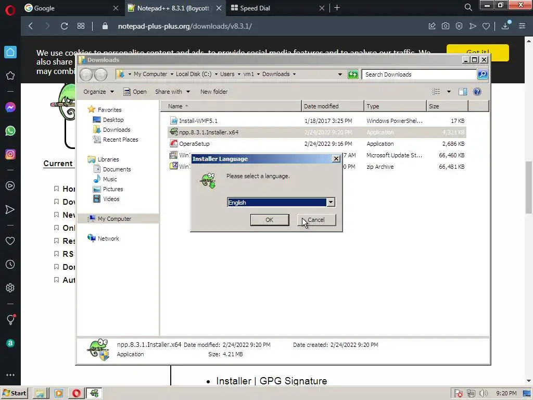Open the Windows Start menu
Viewport: 533px width, 400px height.
(14, 393)
